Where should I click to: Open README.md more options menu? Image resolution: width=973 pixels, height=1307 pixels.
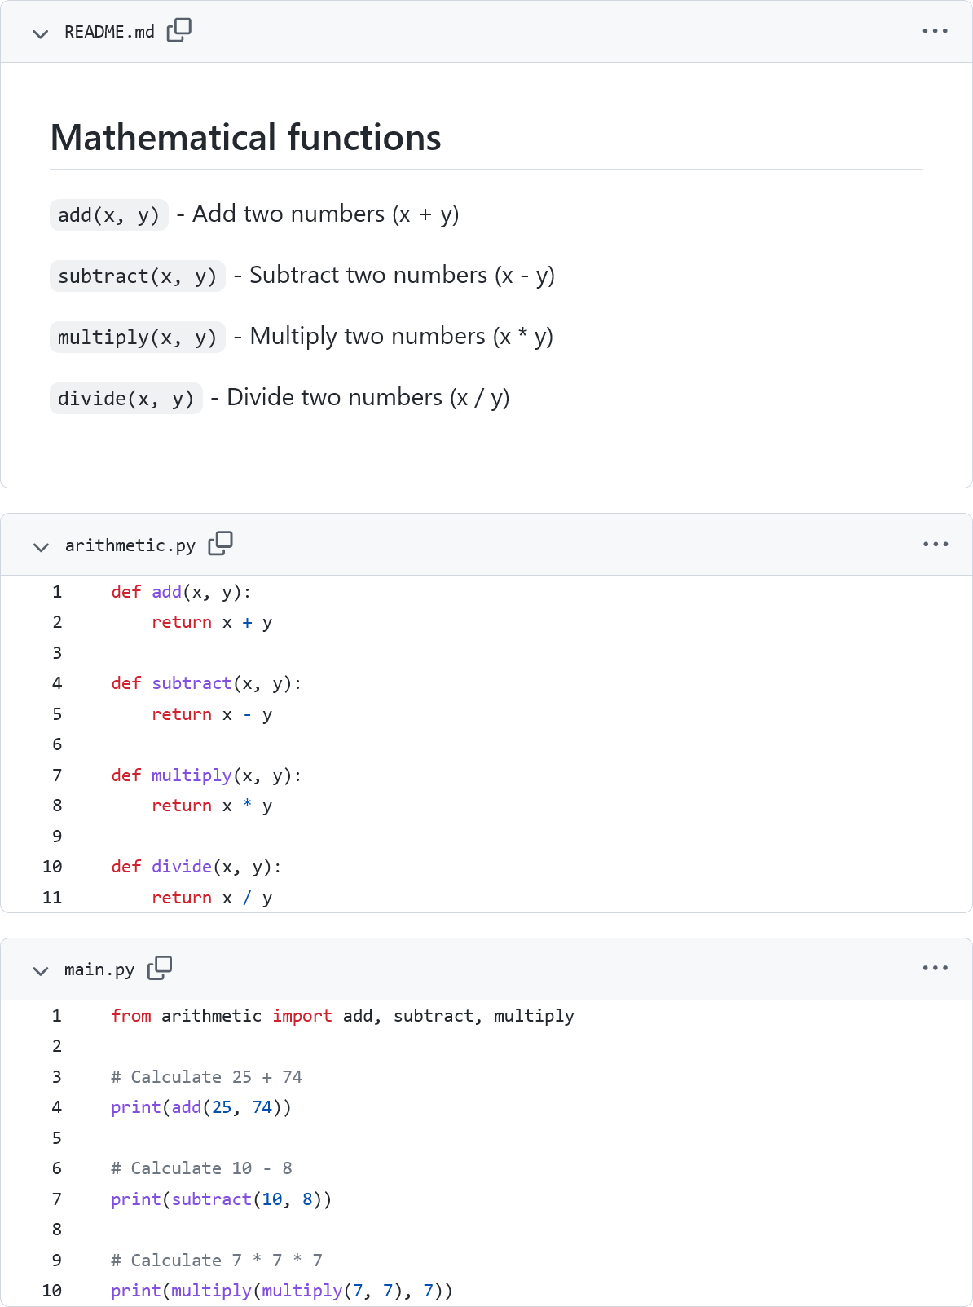[935, 31]
